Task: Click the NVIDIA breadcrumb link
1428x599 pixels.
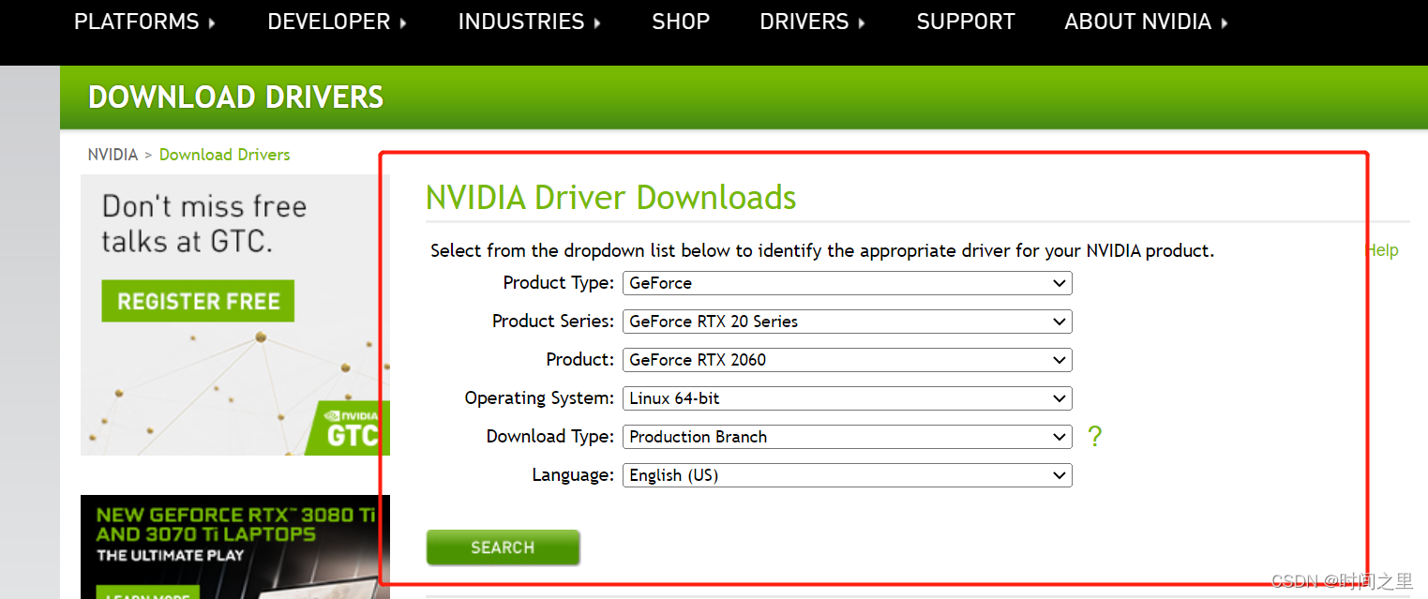Action: tap(113, 155)
